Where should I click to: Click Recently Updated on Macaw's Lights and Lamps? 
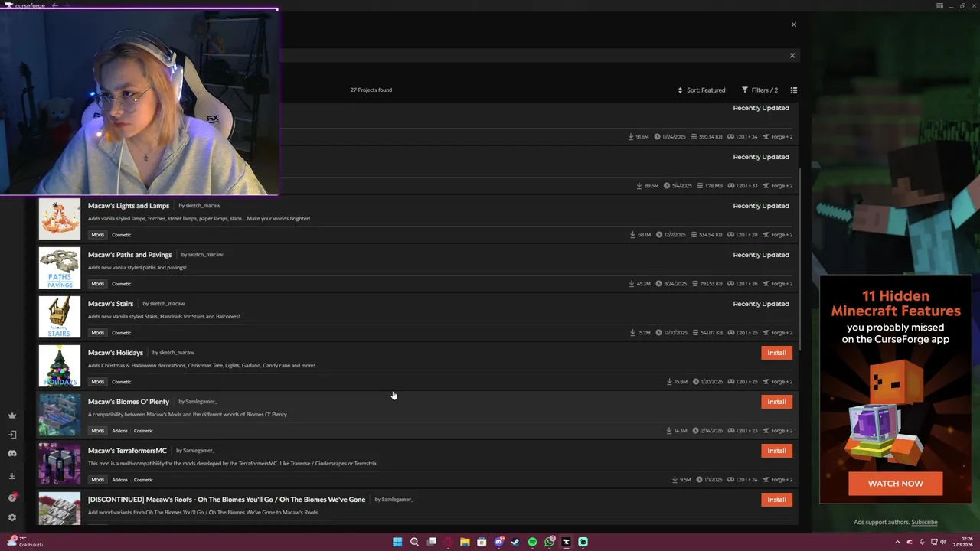tap(761, 206)
